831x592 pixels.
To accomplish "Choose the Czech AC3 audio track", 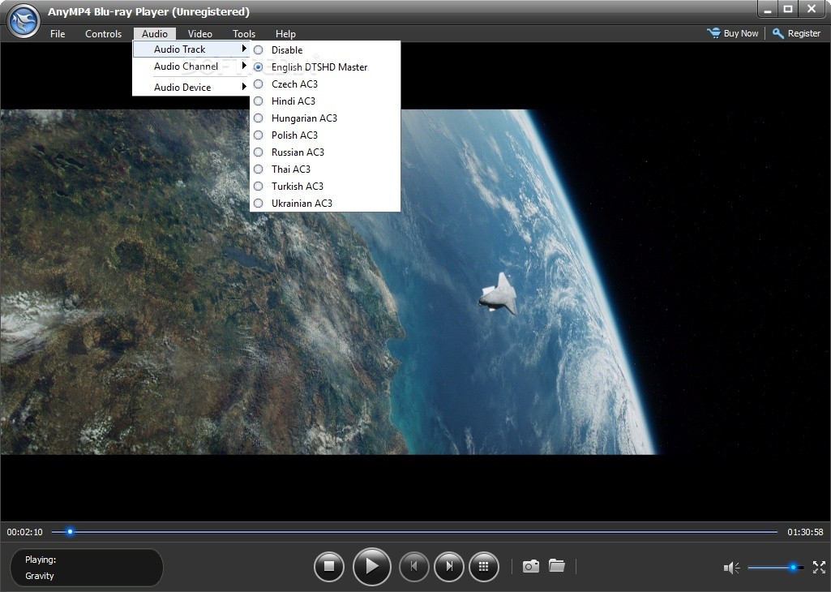I will coord(325,84).
